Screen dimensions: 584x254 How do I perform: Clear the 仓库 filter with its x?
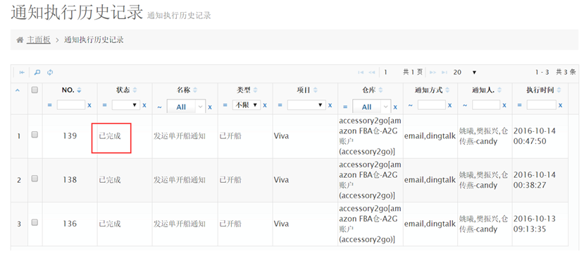click(395, 107)
